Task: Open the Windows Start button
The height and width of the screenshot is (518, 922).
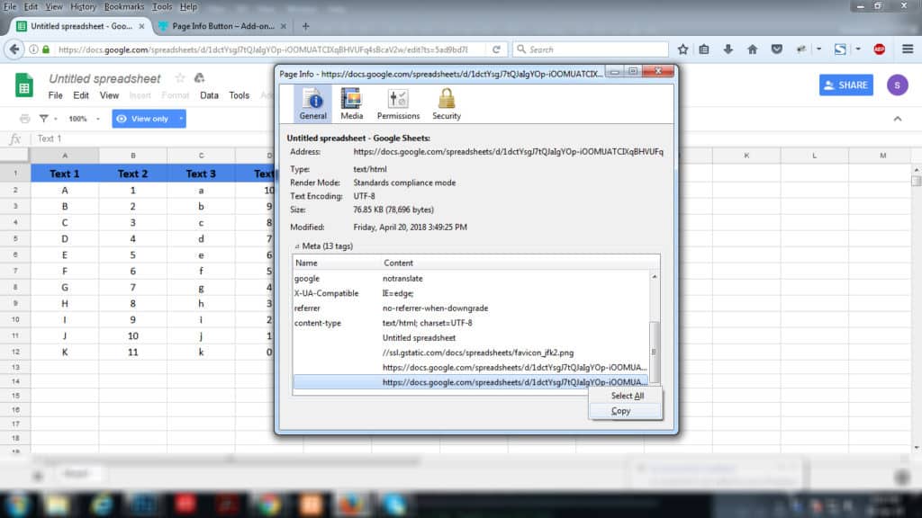Action: (x=18, y=504)
